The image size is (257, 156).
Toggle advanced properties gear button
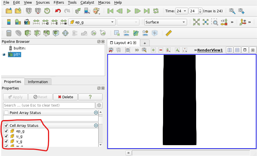click(x=99, y=105)
